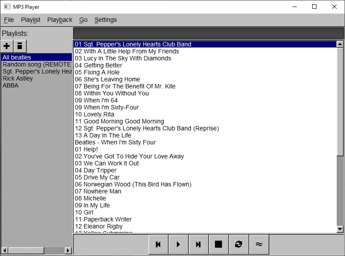The height and width of the screenshot is (256, 345).
Task: Select 06 She's Leaving Home
Action: click(x=205, y=79)
